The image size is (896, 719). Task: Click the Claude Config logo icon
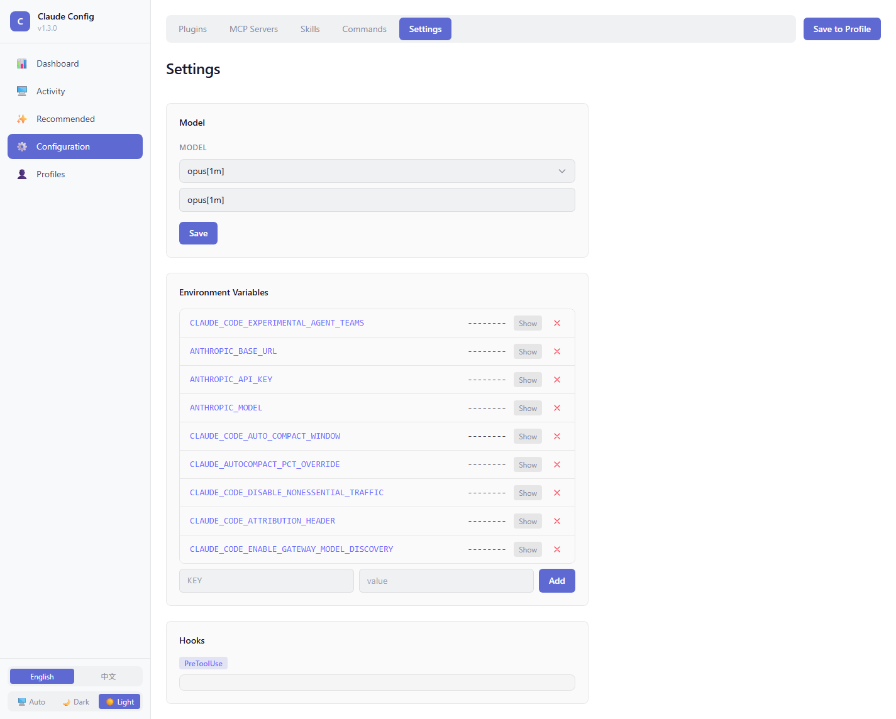click(20, 21)
